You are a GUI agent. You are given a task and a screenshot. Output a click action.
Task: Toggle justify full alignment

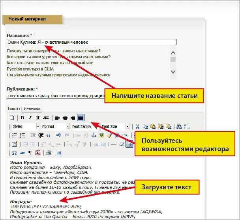click(81, 117)
